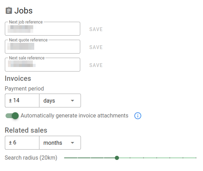Click the Automatically generate invoice attachments label
Viewport: 203px width, 171px height.
pos(74,116)
